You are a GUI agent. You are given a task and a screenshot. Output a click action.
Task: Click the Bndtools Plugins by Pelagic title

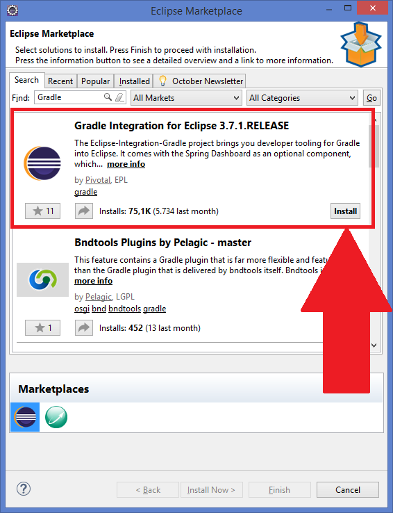pos(163,243)
